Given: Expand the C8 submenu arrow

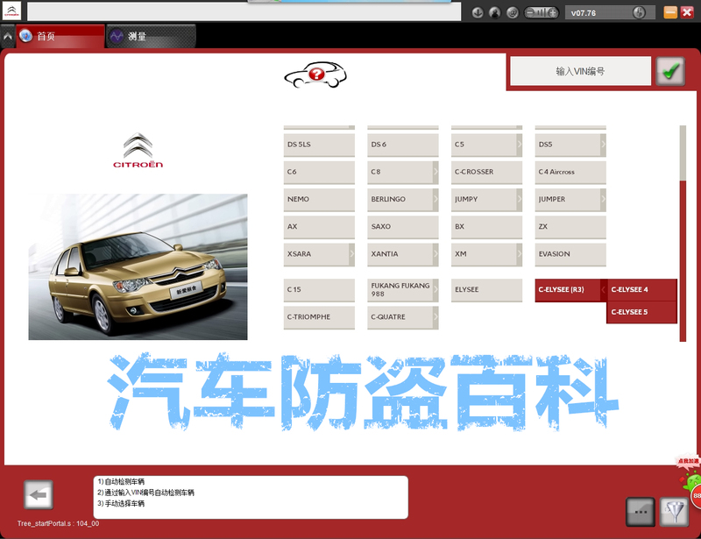Looking at the screenshot, I should tap(435, 172).
